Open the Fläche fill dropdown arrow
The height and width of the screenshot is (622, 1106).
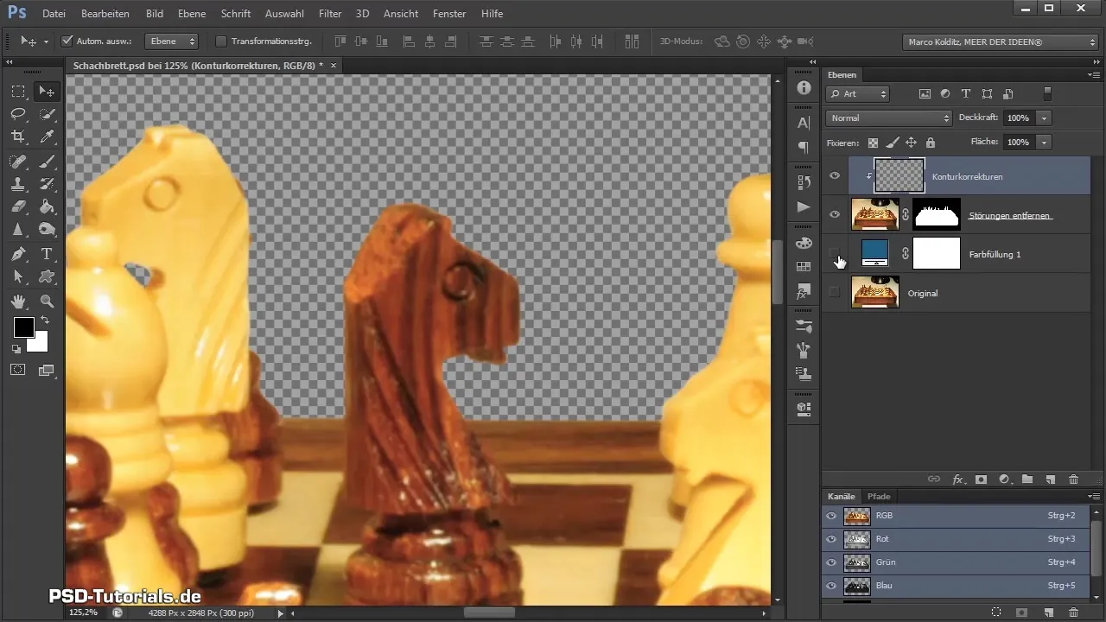[1045, 142]
